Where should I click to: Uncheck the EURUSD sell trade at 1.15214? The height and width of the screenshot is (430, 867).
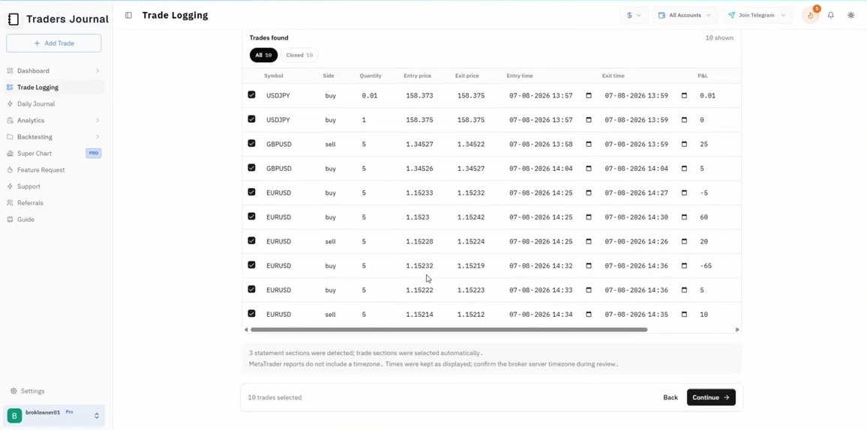[x=251, y=314]
